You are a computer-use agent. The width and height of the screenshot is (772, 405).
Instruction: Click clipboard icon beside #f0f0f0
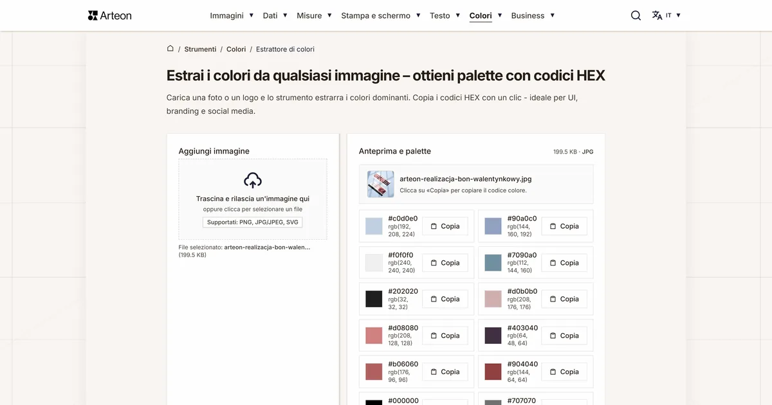click(x=434, y=263)
